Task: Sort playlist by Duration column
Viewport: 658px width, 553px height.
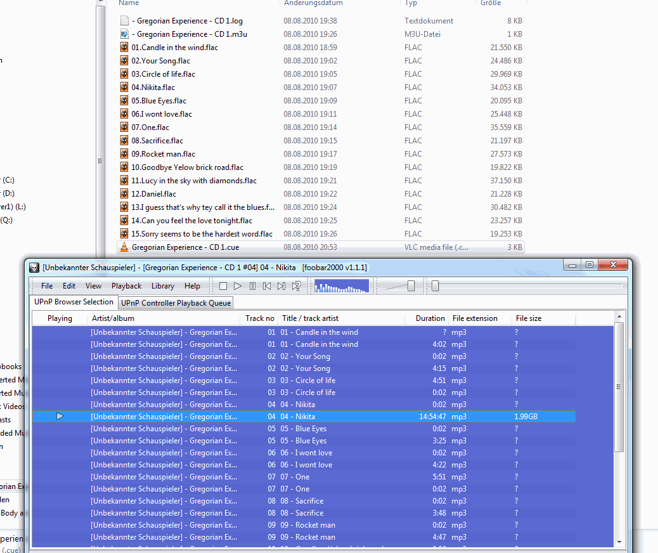Action: click(427, 318)
